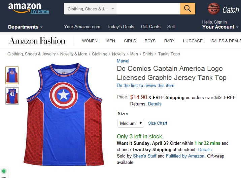Image resolution: width=241 pixels, height=178 pixels.
Task: Open Your Account dropdown
Action: [220, 27]
